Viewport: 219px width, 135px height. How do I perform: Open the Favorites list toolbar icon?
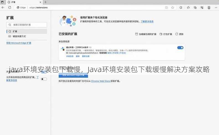(188, 7)
